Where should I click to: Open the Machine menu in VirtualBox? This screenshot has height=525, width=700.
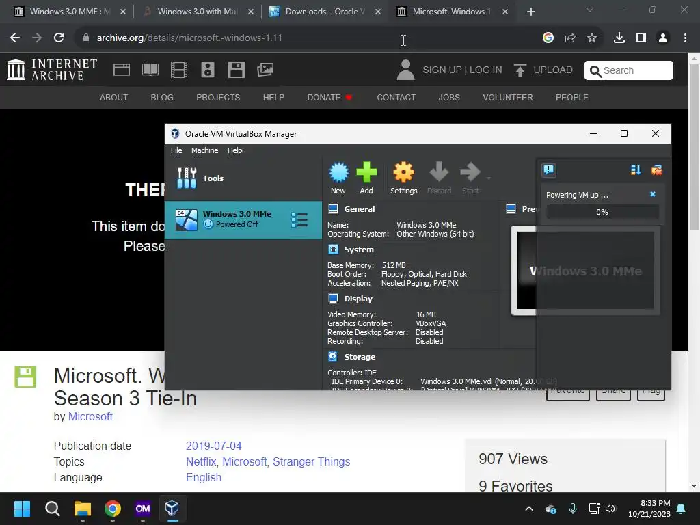[205, 150]
